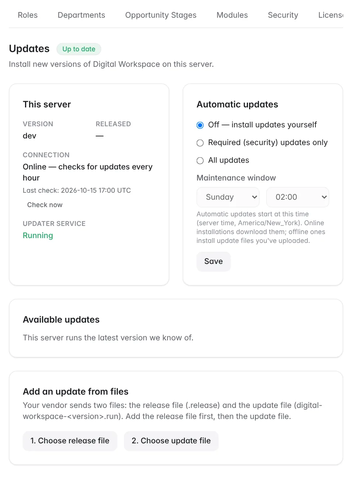Click '1. Choose release file' button

coord(70,441)
